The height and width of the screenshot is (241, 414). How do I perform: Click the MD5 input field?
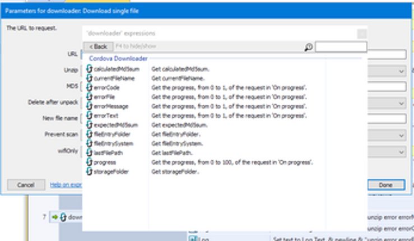[x=387, y=86]
